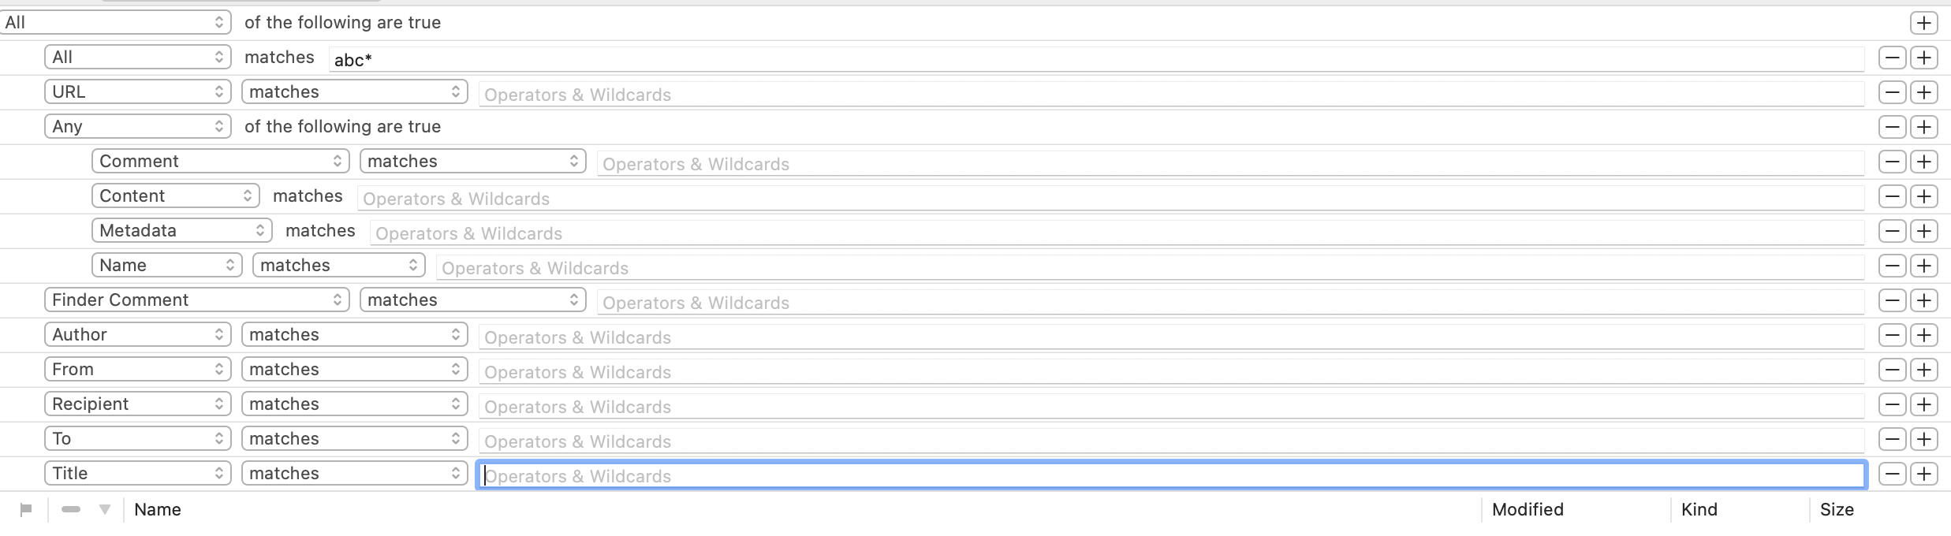Screen dimensions: 1951x536
Task: Sort results by Name column
Action: click(x=158, y=510)
